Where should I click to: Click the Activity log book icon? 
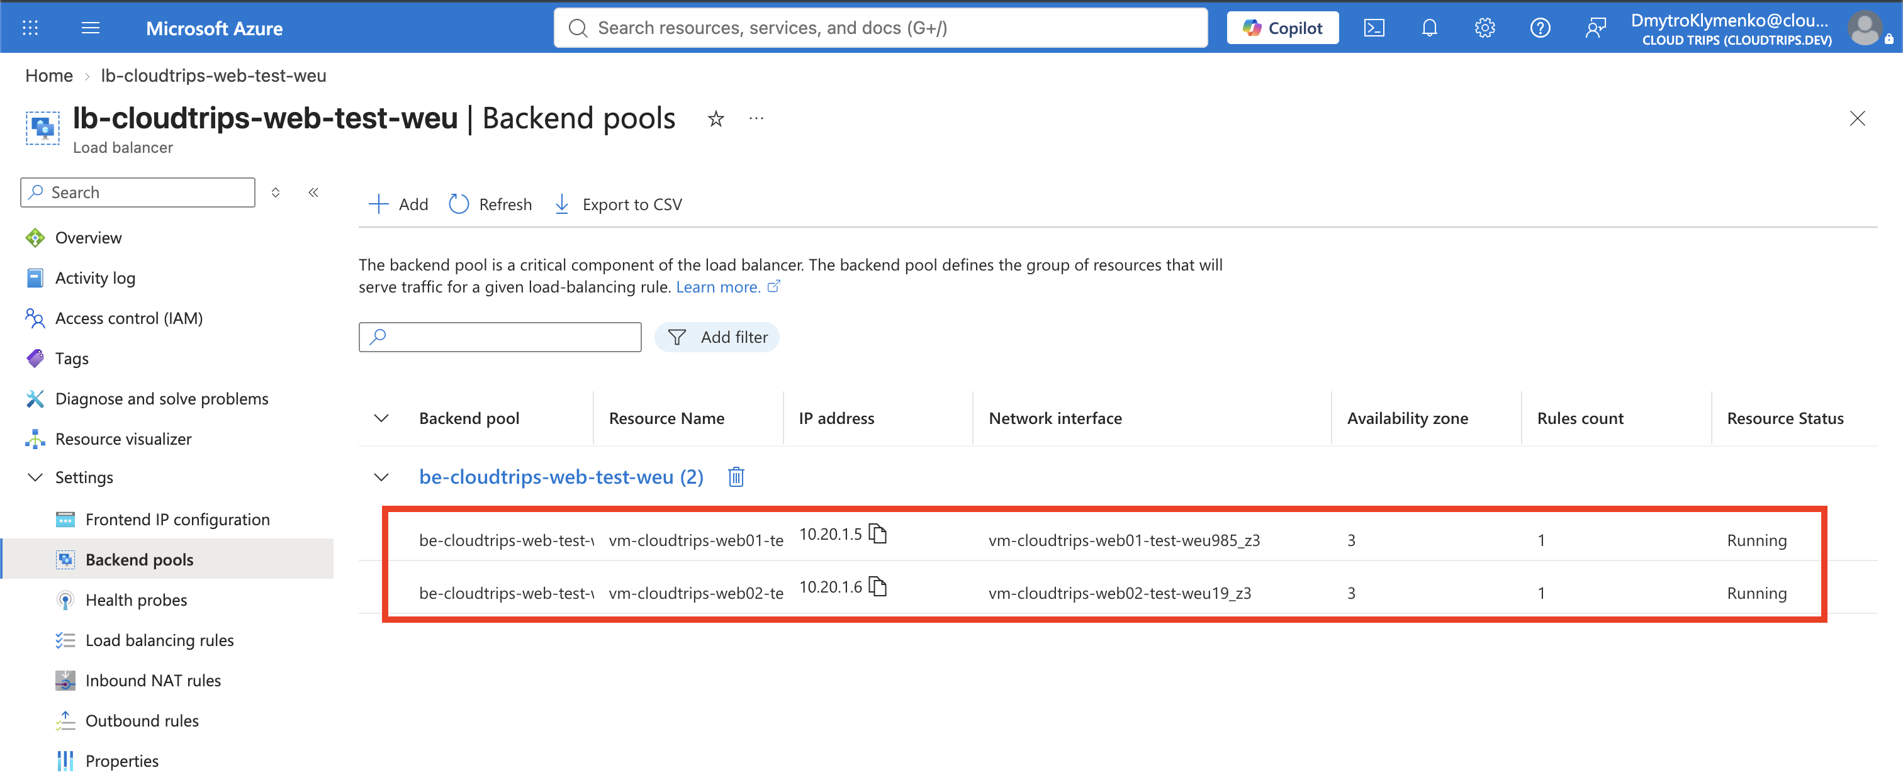pyautogui.click(x=35, y=278)
